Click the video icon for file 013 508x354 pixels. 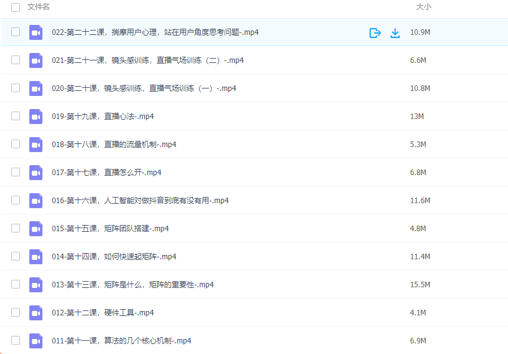point(36,285)
